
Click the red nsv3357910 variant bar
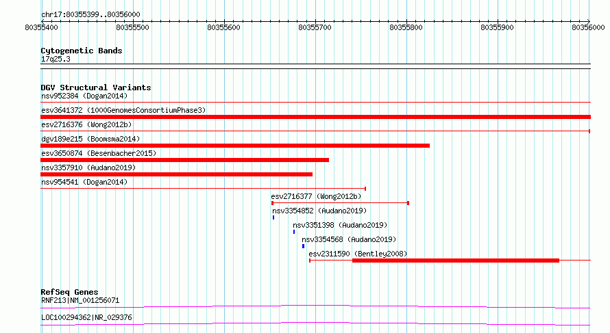[177, 174]
